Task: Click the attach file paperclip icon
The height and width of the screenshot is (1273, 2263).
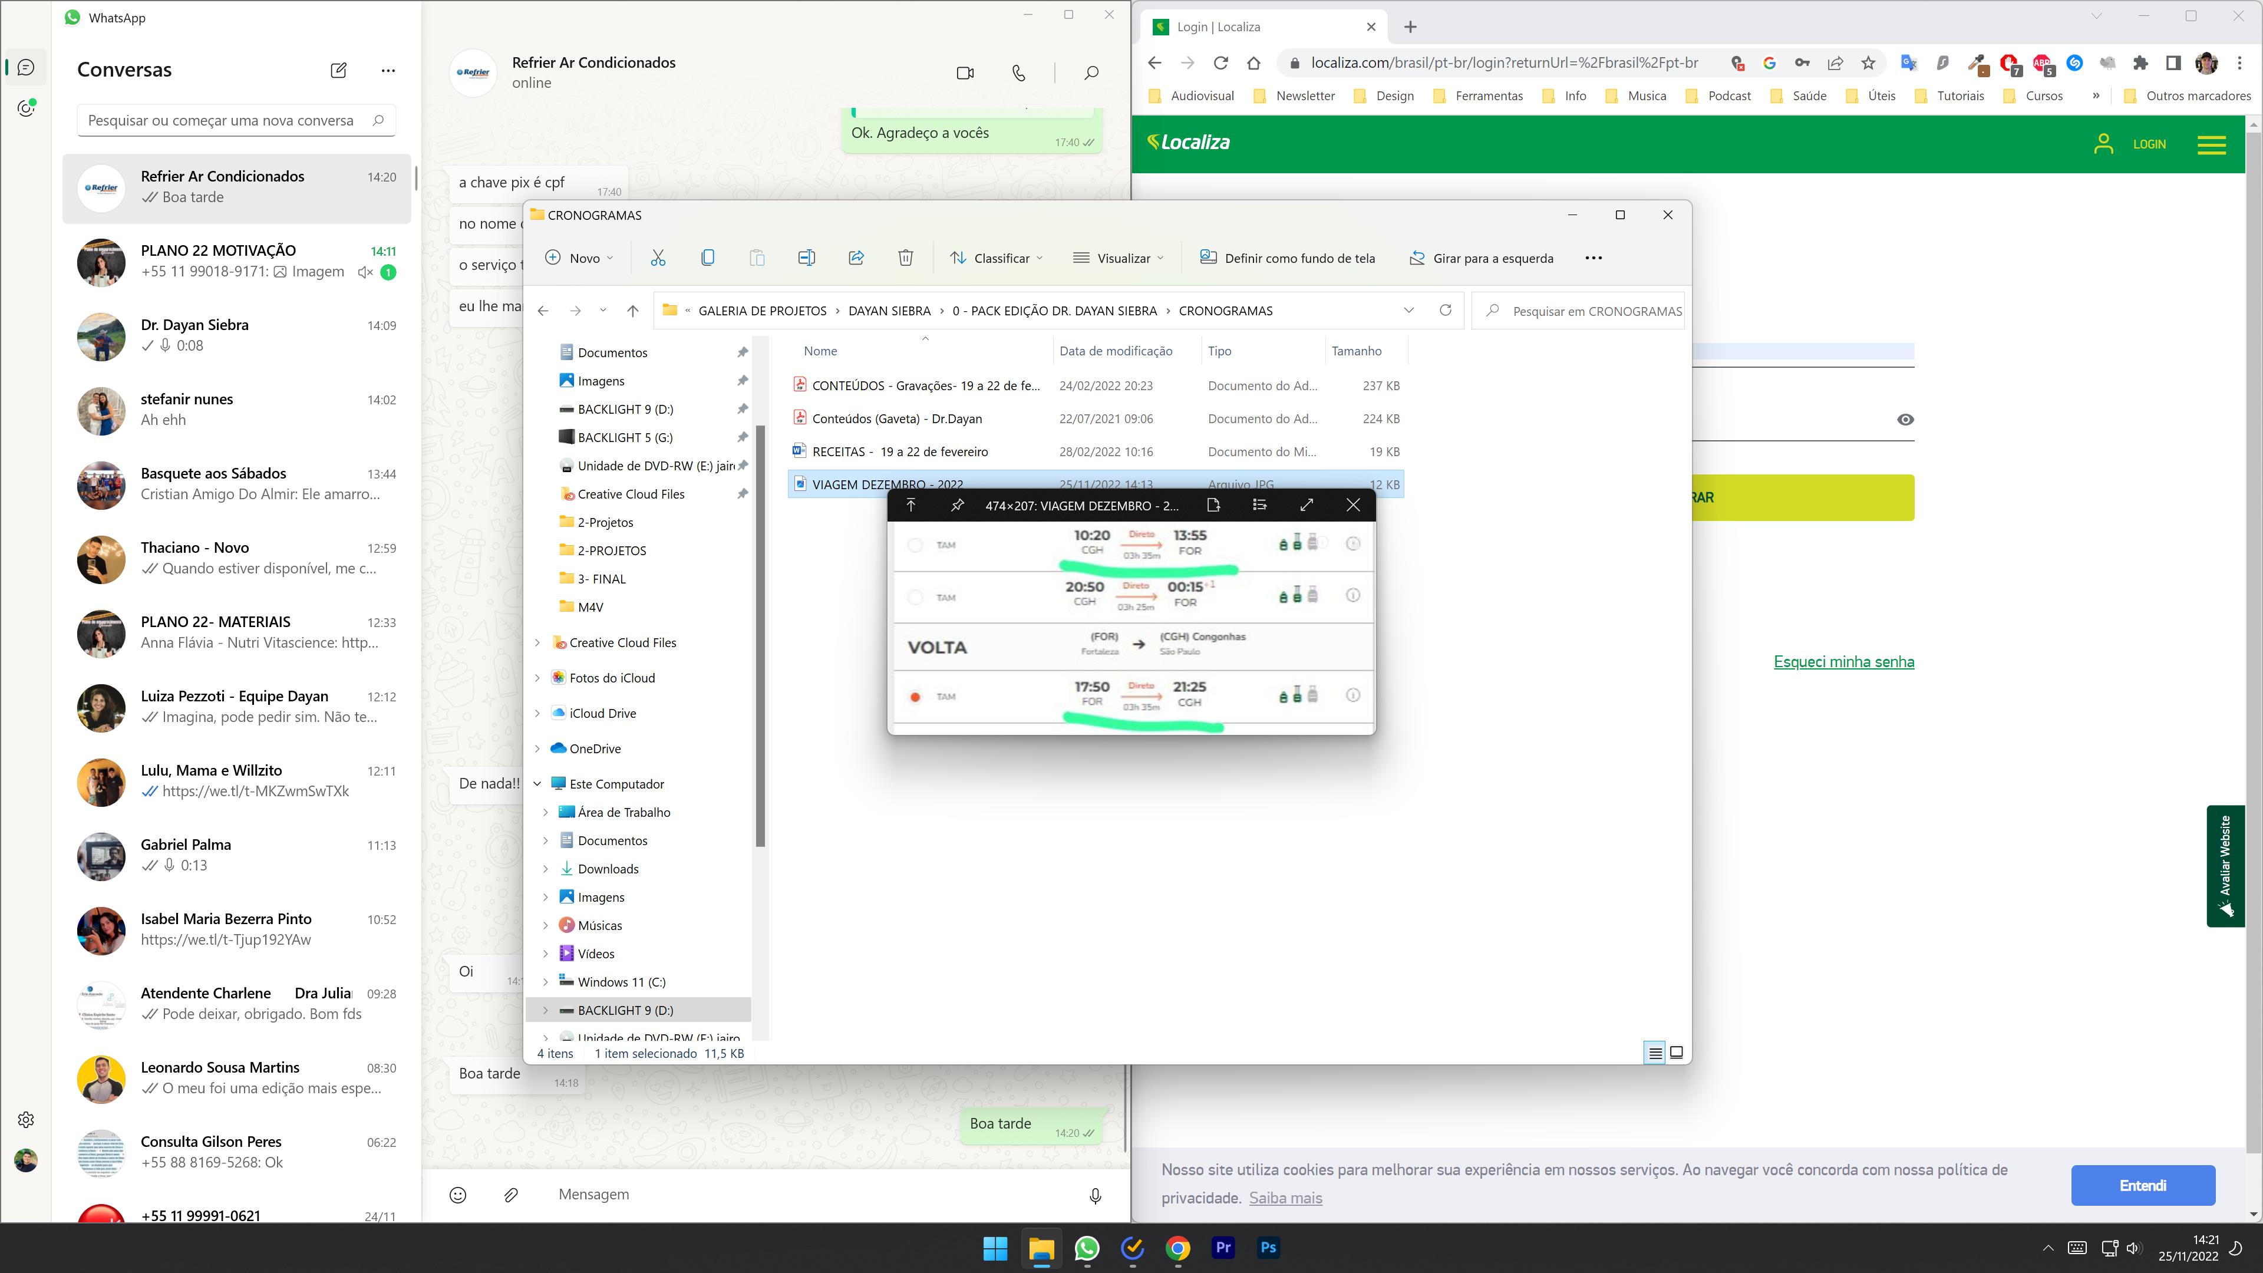Action: tap(510, 1195)
